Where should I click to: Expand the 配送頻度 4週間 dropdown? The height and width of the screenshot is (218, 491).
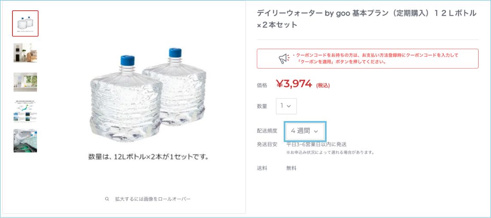304,131
